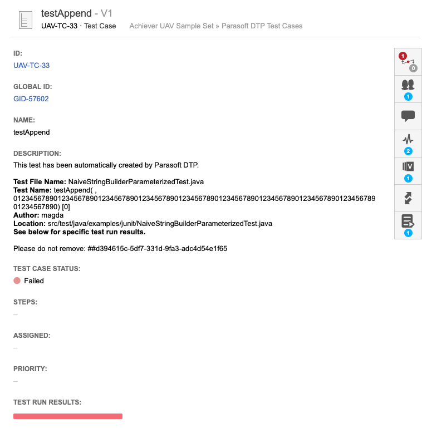Click the Steps empty field value
This screenshot has height=433, width=422.
click(x=16, y=314)
